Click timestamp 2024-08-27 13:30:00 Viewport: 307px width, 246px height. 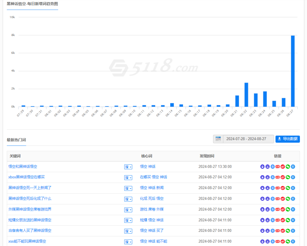click(215, 167)
